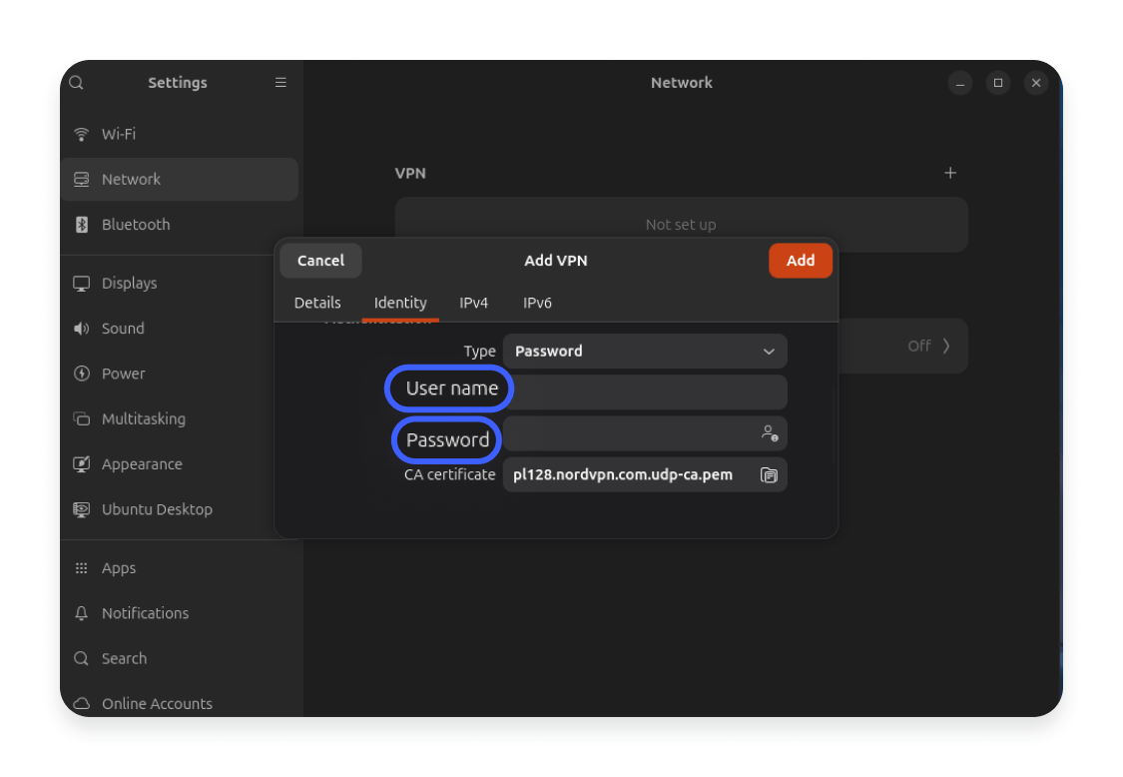Screen dimensions: 1123x777
Task: Open Bluetooth settings via its sidebar icon
Action: [81, 225]
